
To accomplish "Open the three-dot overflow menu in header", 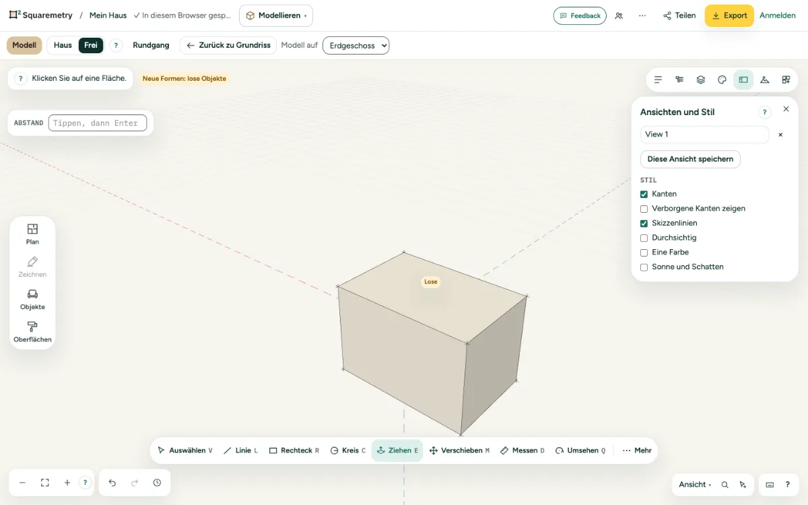I will 642,15.
